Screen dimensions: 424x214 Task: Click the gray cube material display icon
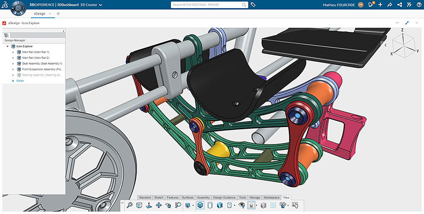[x=263, y=206]
